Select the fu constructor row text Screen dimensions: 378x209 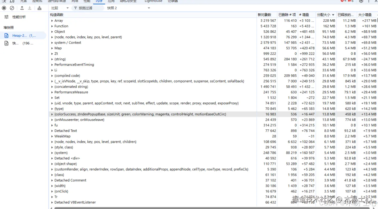(56, 125)
